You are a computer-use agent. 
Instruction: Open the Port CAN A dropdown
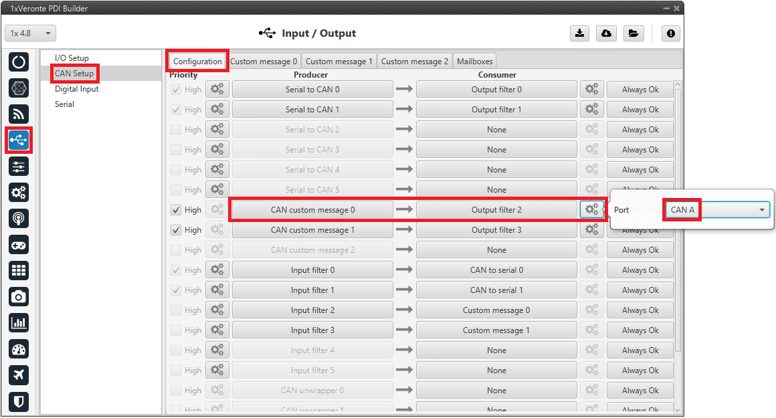717,210
